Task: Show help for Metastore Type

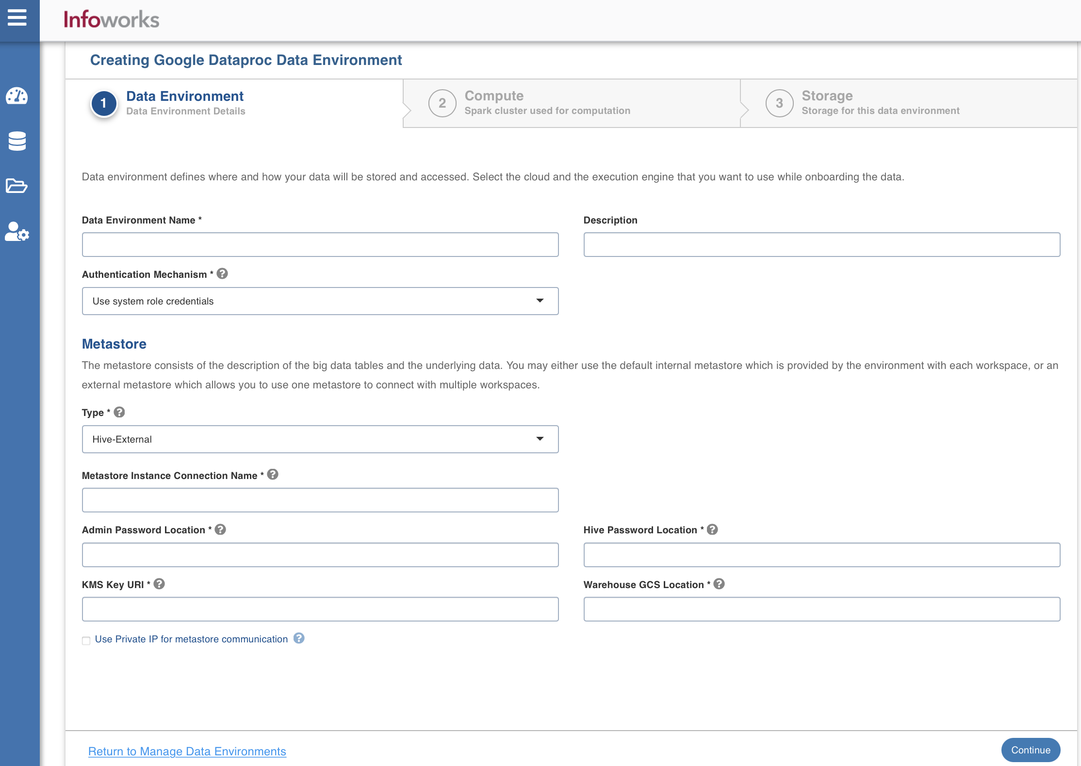Action: 119,412
